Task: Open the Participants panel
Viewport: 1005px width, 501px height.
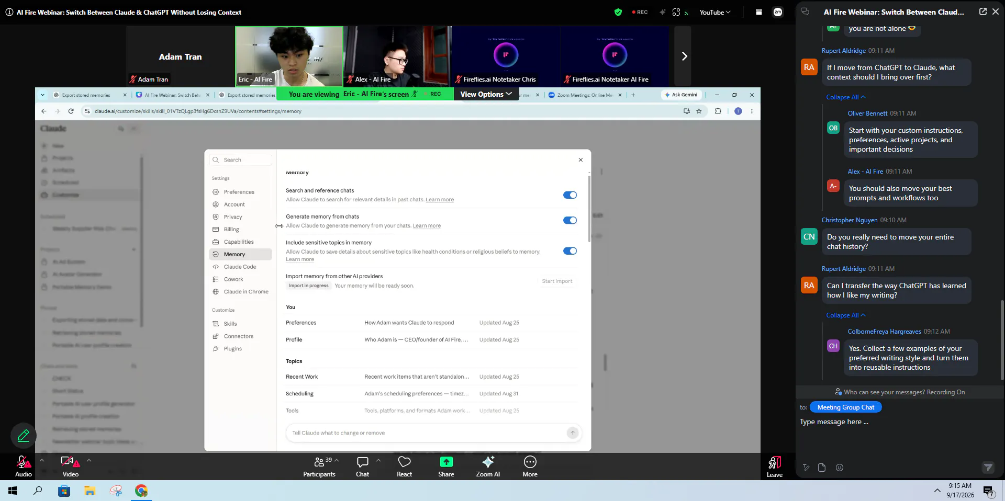Action: click(x=319, y=466)
